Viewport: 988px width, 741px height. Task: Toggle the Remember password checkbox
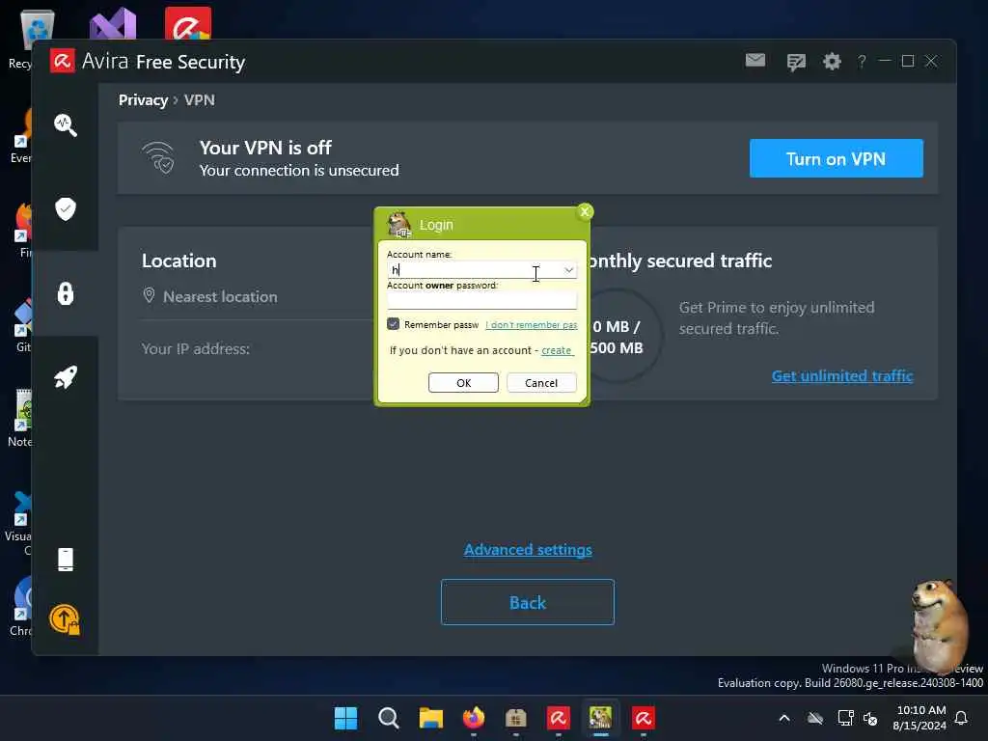(394, 324)
